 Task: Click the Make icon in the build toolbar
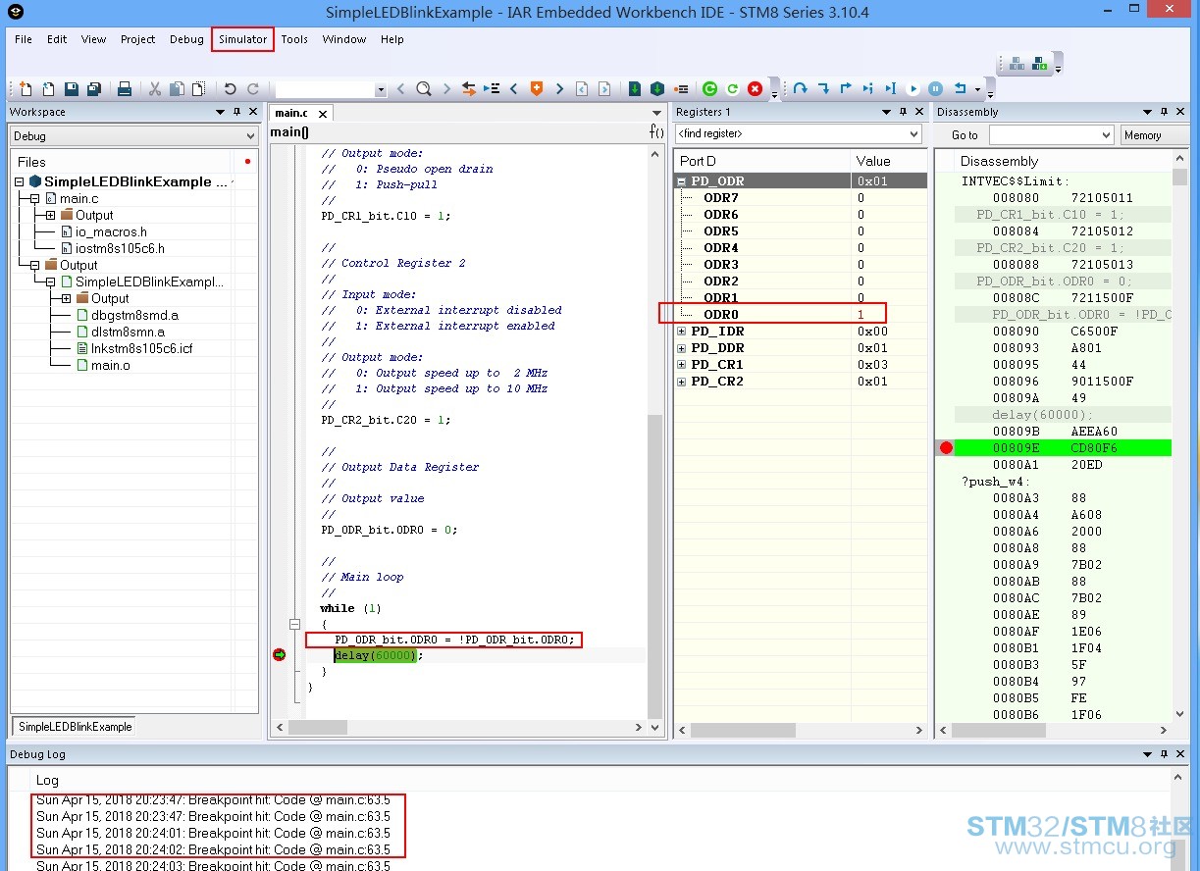point(1038,64)
